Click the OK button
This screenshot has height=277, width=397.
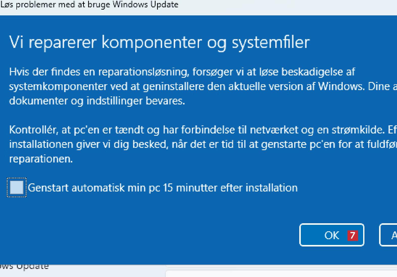pyautogui.click(x=331, y=235)
